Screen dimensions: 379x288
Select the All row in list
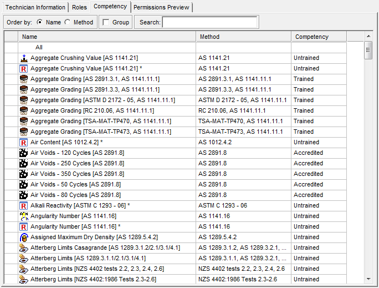pos(39,47)
